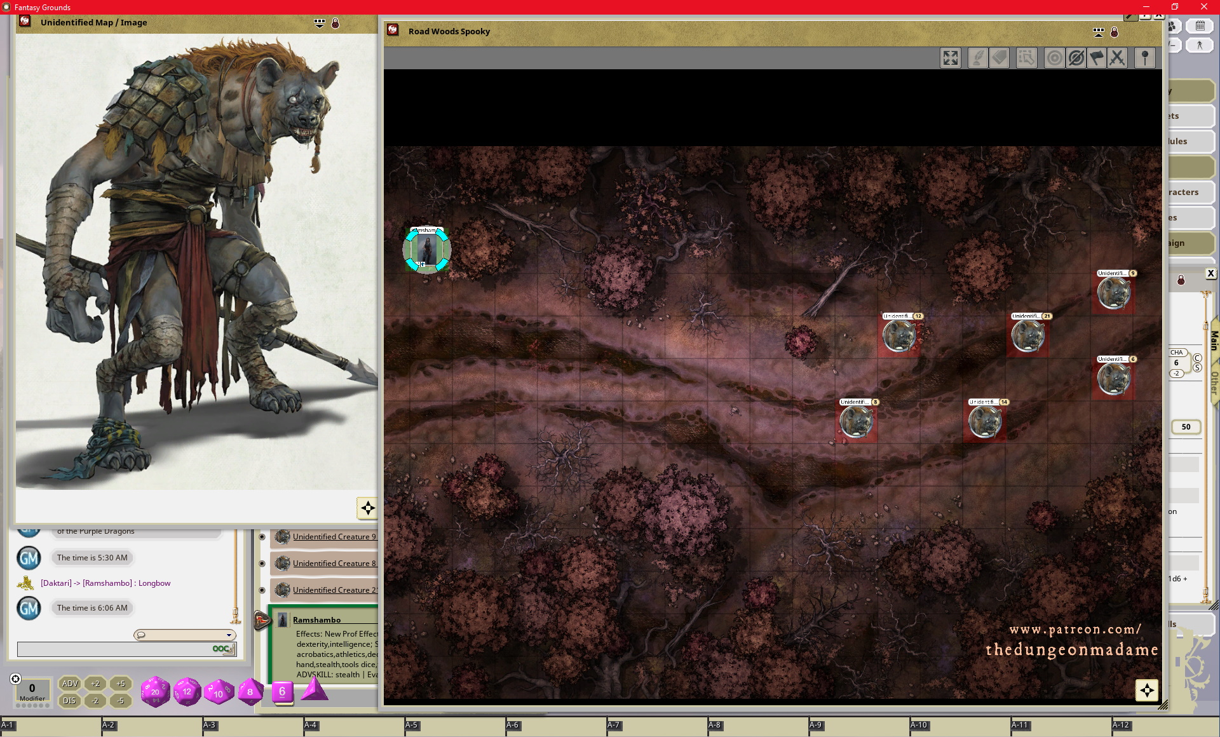
Task: Click the flag icon in map toolbar
Action: coord(1097,58)
